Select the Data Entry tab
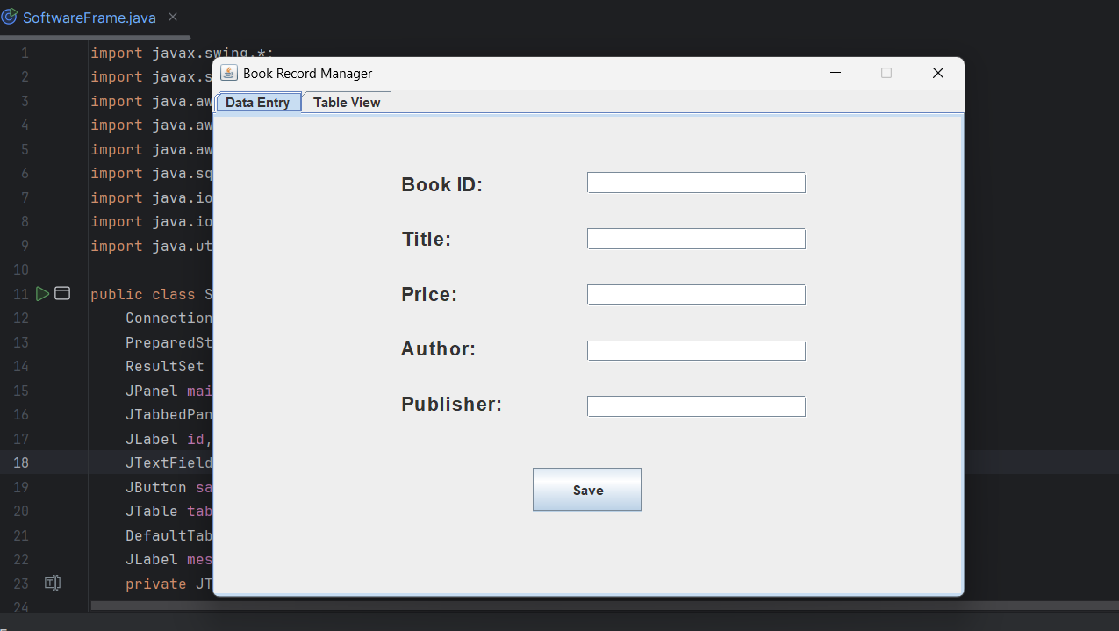 (x=258, y=102)
